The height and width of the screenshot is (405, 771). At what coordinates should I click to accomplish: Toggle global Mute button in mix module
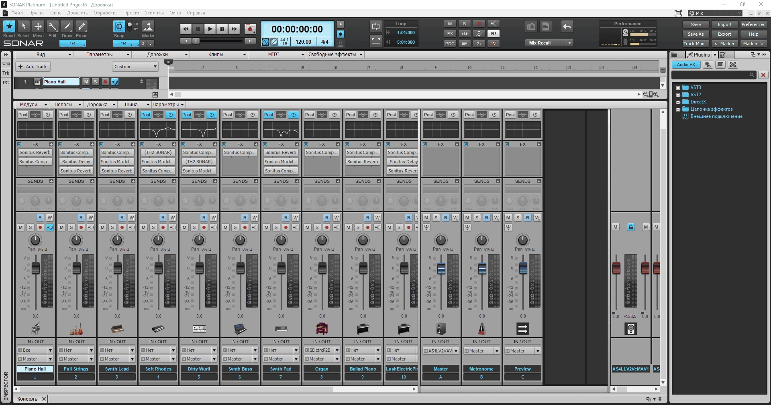click(450, 24)
